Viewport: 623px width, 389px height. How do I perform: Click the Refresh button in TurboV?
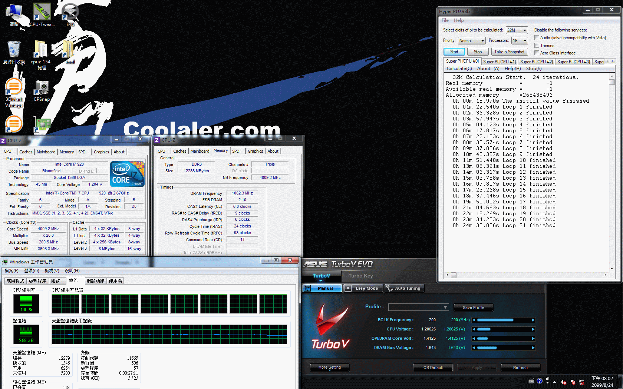click(520, 368)
